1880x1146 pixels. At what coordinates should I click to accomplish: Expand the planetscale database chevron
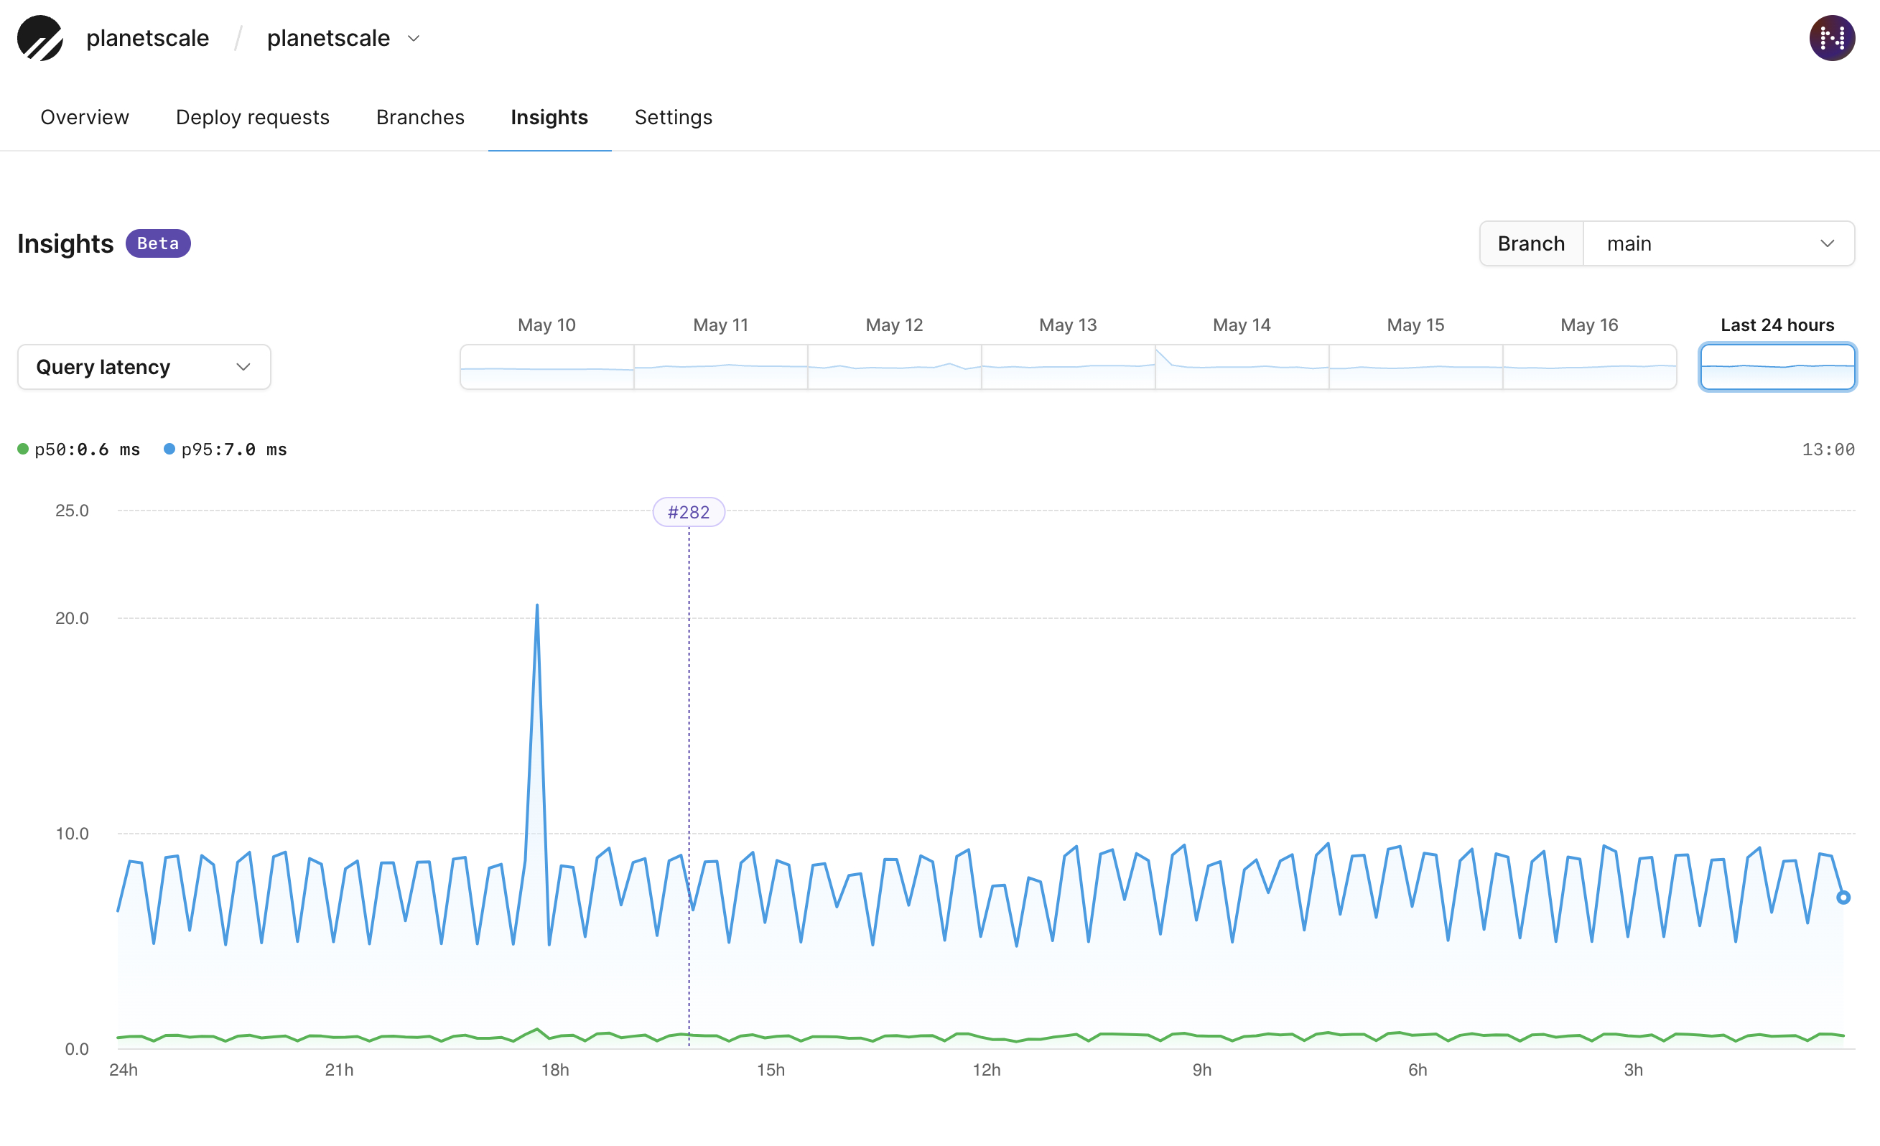[x=414, y=38]
